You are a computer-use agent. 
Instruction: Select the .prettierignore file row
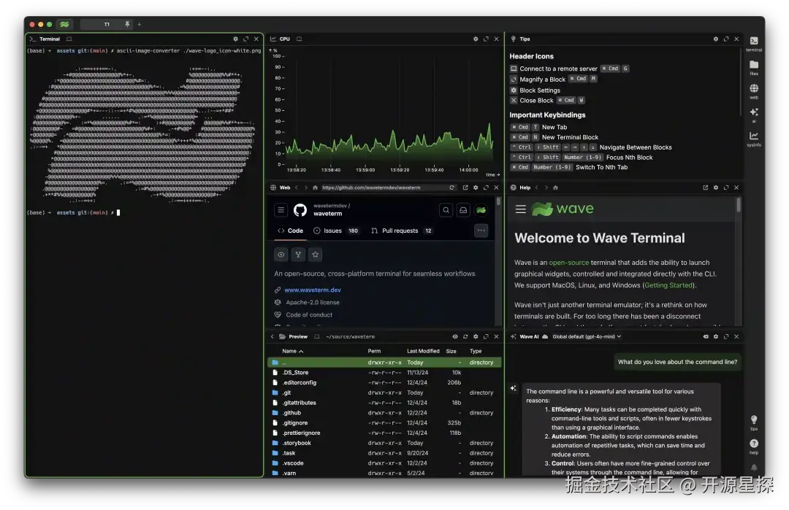(x=384, y=433)
